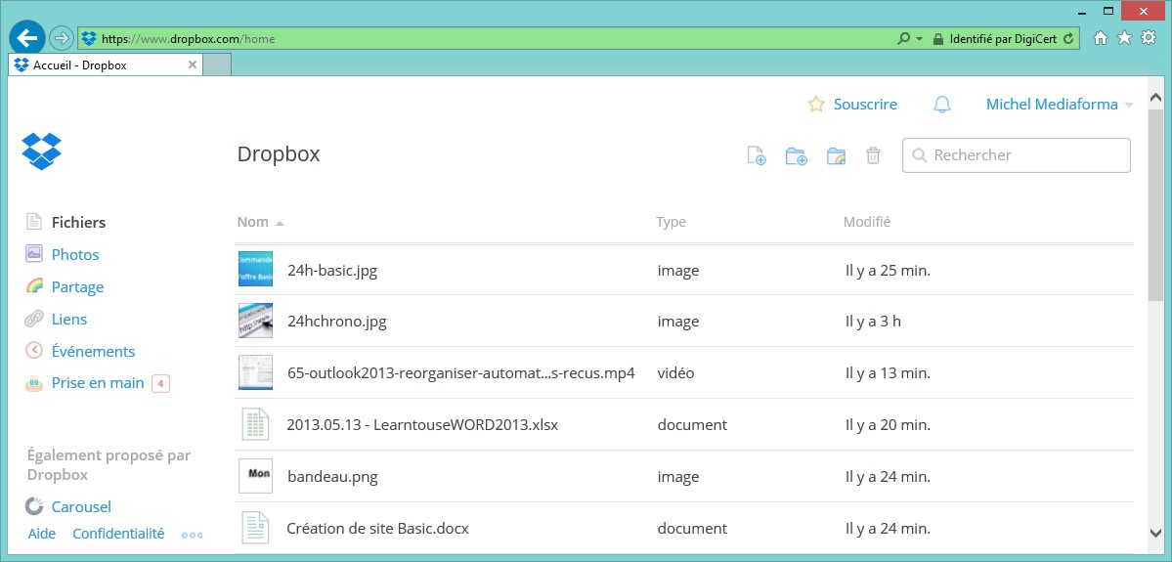Open browser settings gear icon
Screen dimensions: 1172x562
[x=1149, y=38]
